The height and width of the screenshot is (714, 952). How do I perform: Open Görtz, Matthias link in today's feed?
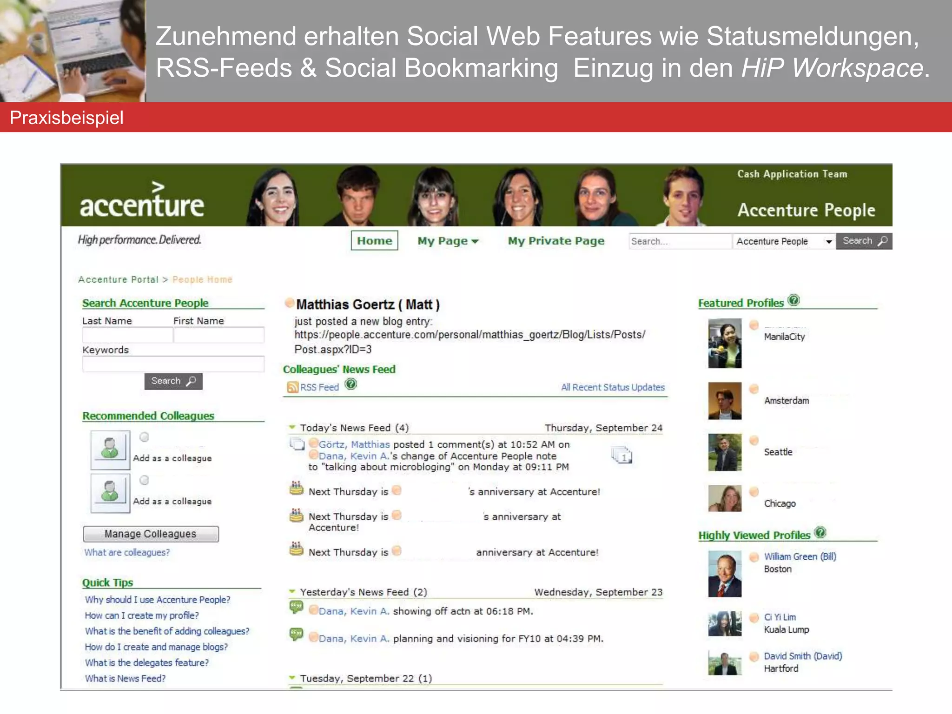coord(354,444)
